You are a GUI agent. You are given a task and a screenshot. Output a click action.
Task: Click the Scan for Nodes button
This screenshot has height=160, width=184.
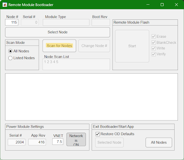pos(59,46)
